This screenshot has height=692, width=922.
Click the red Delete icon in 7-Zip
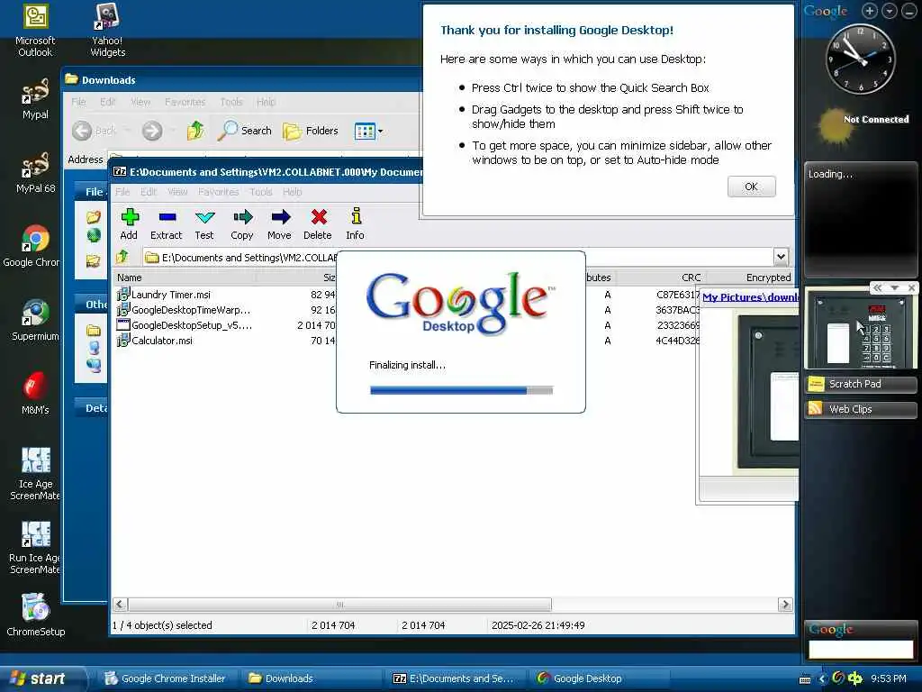pos(318,223)
